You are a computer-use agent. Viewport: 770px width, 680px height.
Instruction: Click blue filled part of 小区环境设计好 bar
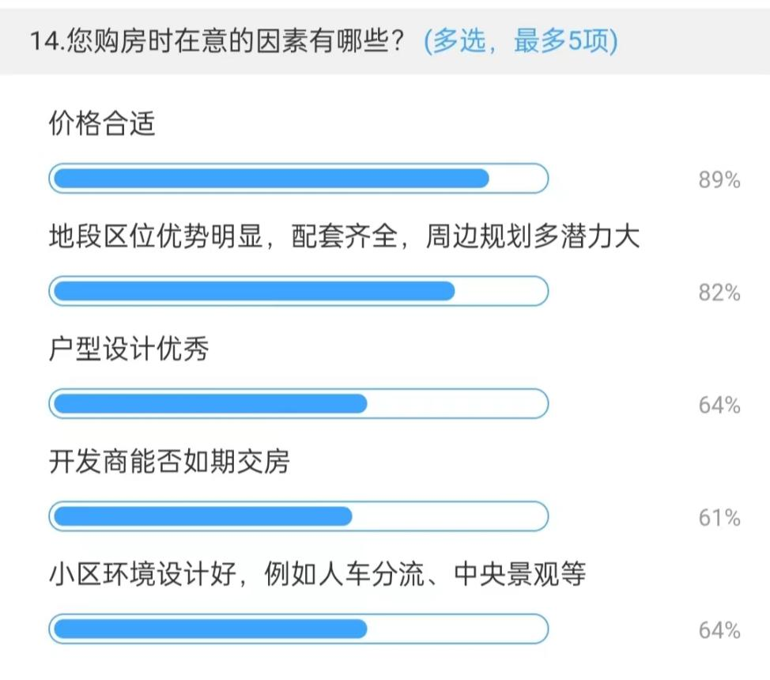[x=209, y=629]
